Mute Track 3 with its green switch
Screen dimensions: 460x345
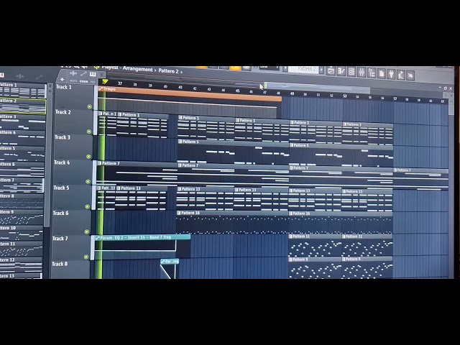click(x=88, y=157)
